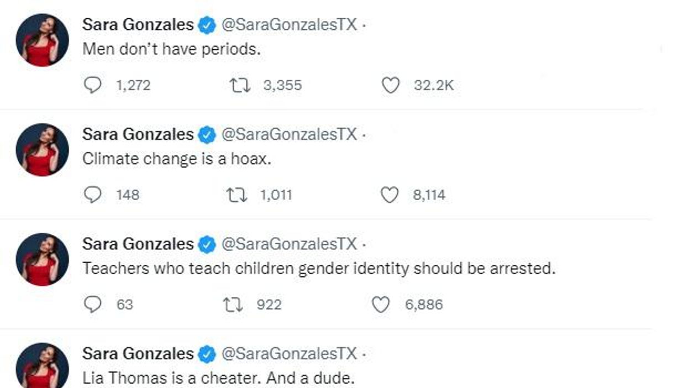Open the profile photo on the Lia Thomas tweet
The width and height of the screenshot is (688, 388).
point(43,366)
